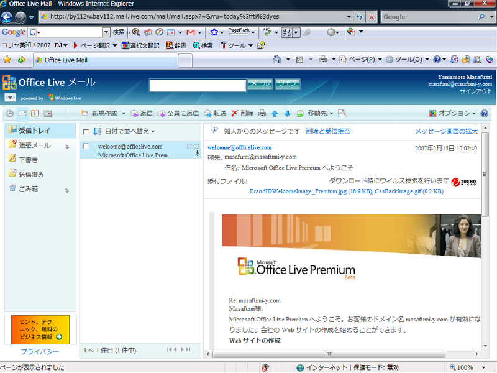Screen dimensions: 497x373
Task: Click the browser Help question mark icon
Action: click(437, 59)
